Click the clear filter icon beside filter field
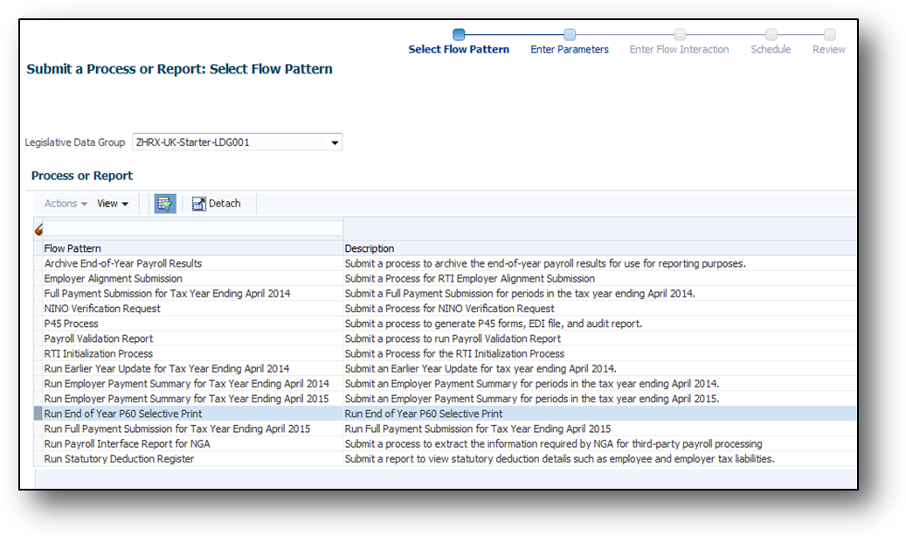Image resolution: width=906 pixels, height=536 pixels. click(x=38, y=230)
